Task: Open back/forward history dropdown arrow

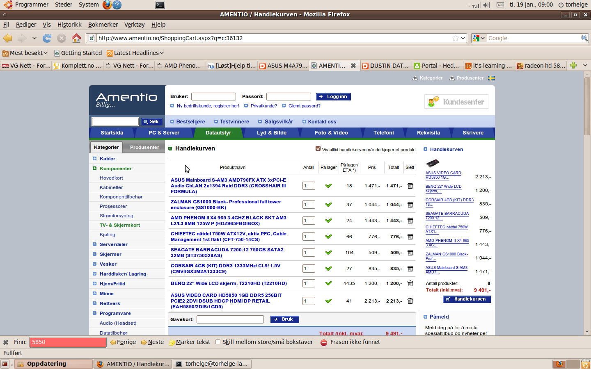Action: point(34,38)
